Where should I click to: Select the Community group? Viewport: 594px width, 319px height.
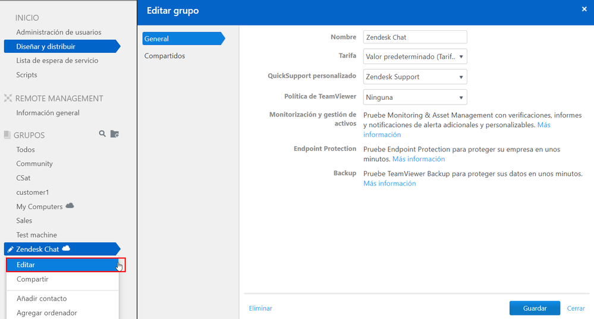(34, 163)
